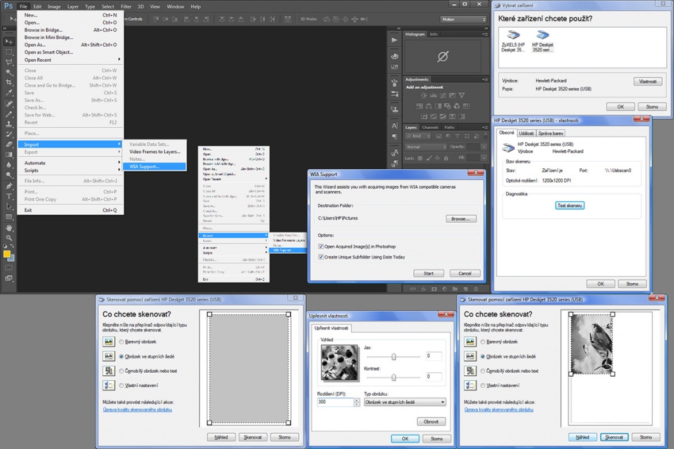Open the Character panel icon
Screen dimensions: 674x449
tap(394, 126)
